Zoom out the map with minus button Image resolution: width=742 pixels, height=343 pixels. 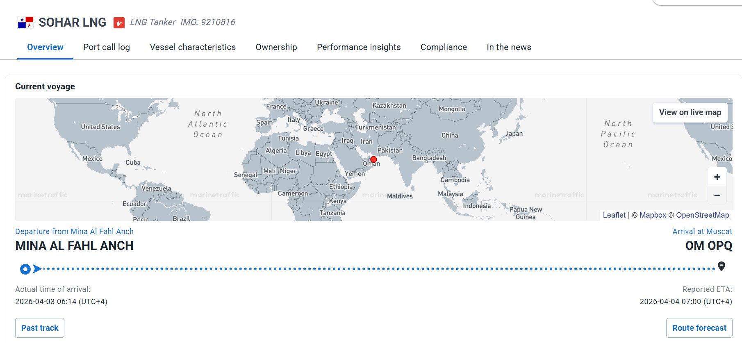[x=717, y=195]
